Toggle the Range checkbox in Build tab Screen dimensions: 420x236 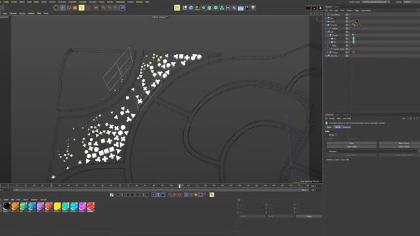336,135
